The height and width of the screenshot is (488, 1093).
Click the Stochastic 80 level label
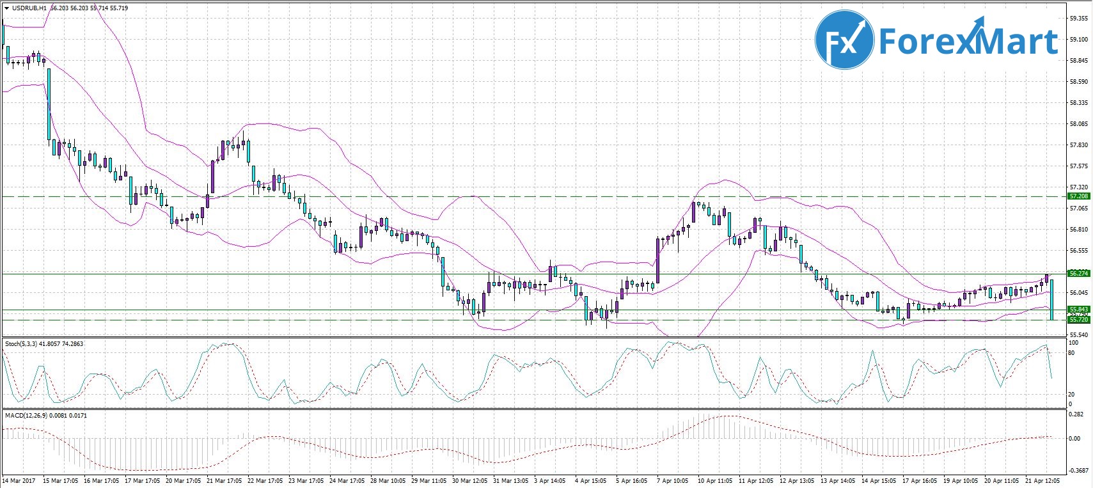1073,353
